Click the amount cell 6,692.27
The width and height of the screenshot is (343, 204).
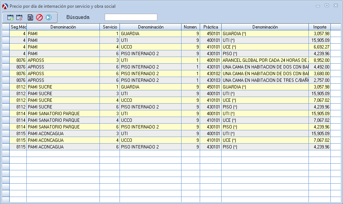coord(320,47)
